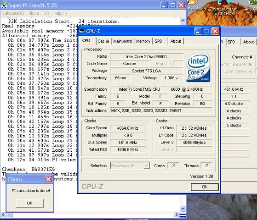
Task: Switch to the Memory tab in CPU-Z
Action: point(143,41)
